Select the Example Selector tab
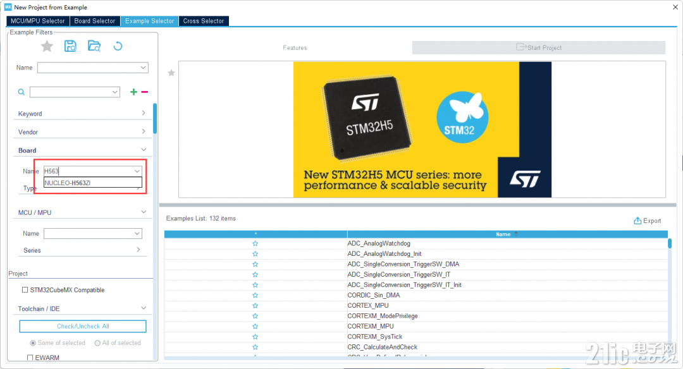683x369 pixels. [149, 21]
